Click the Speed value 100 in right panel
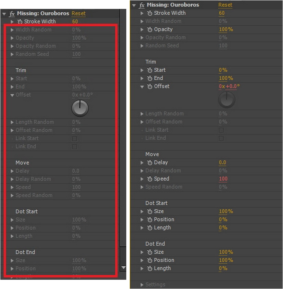Screen dimensions: 283x289 click(x=223, y=179)
